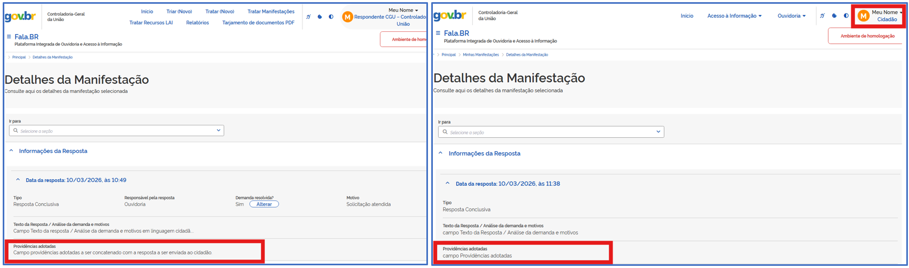
Task: Toggle high contrast in the Respondente CGU header
Action: point(331,17)
